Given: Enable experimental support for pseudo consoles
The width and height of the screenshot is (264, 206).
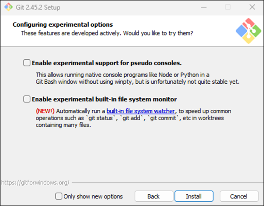Looking at the screenshot, I should pyautogui.click(x=27, y=63).
